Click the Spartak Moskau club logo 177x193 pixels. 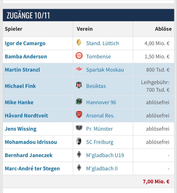pyautogui.click(x=79, y=70)
